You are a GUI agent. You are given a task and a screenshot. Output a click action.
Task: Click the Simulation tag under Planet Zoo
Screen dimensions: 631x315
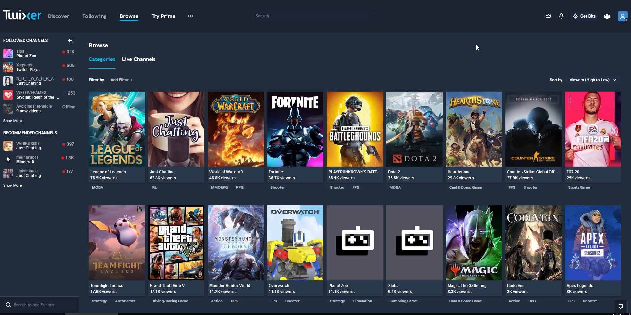[362, 301]
